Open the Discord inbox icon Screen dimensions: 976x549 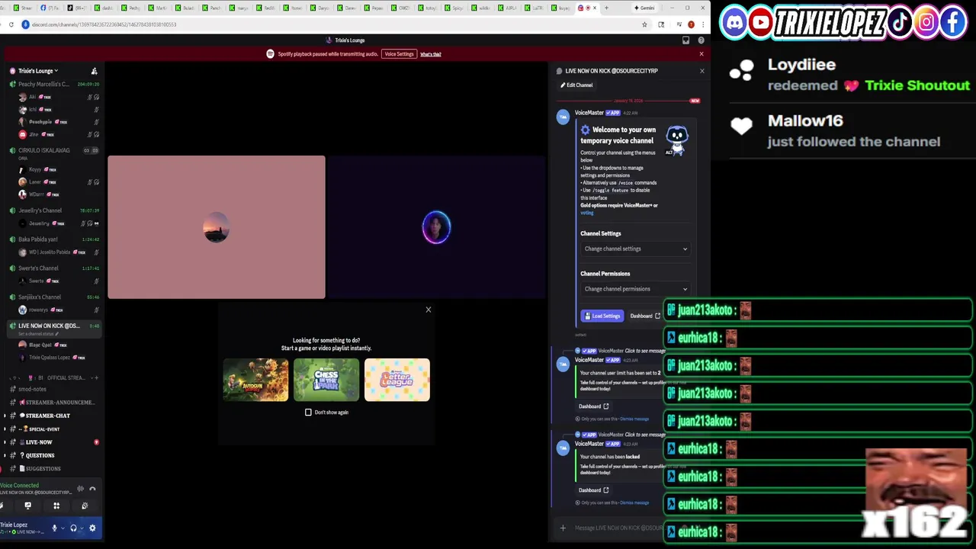685,40
